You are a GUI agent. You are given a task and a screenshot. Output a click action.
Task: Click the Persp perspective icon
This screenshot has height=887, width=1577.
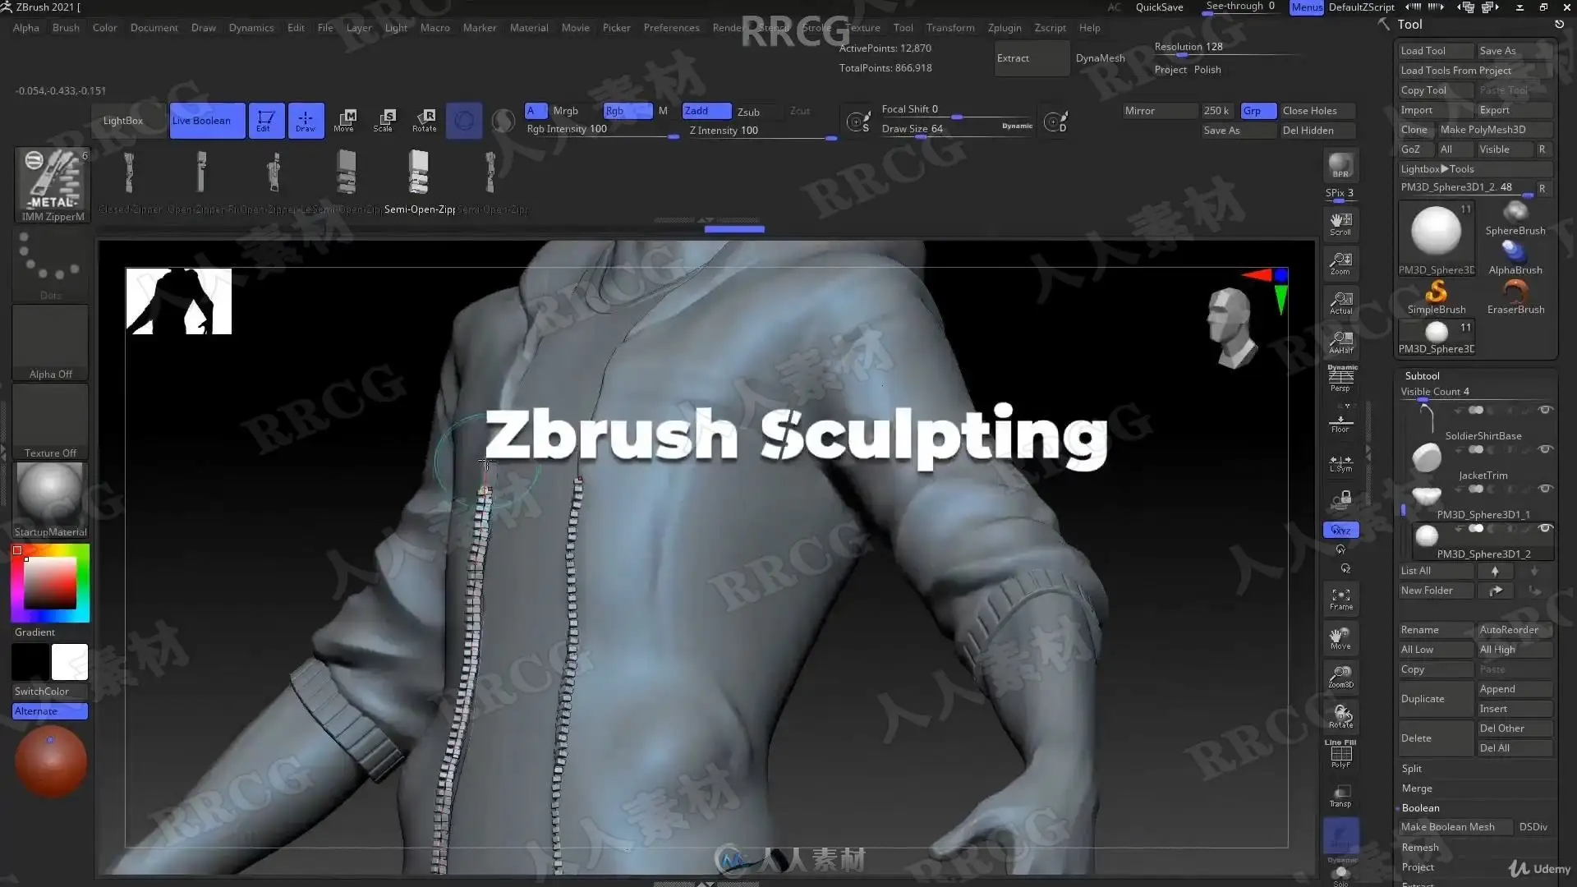pos(1340,379)
